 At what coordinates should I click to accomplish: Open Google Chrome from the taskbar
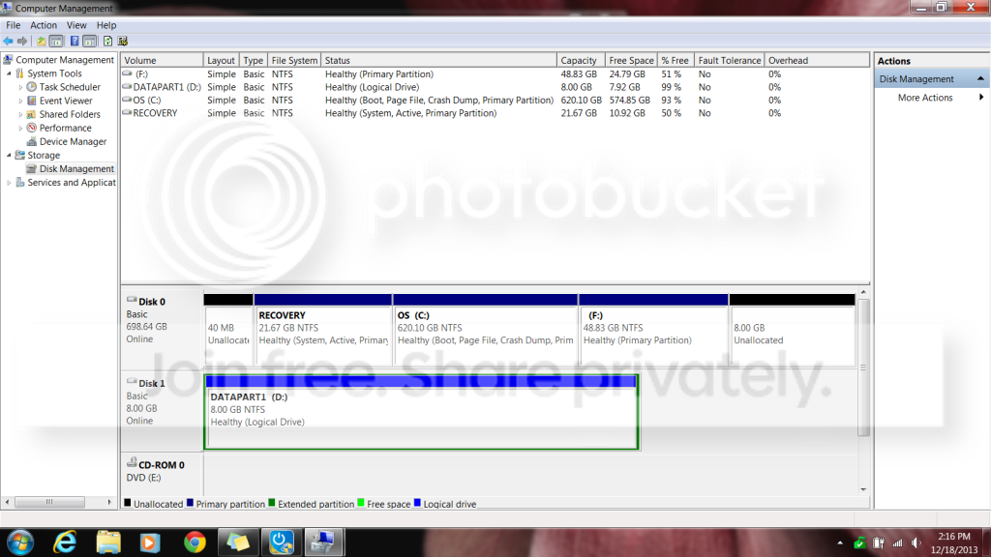195,542
